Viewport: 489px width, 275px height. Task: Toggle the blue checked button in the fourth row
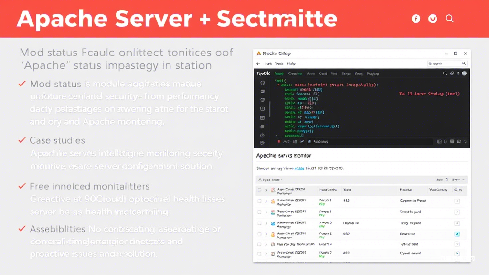[x=457, y=234]
